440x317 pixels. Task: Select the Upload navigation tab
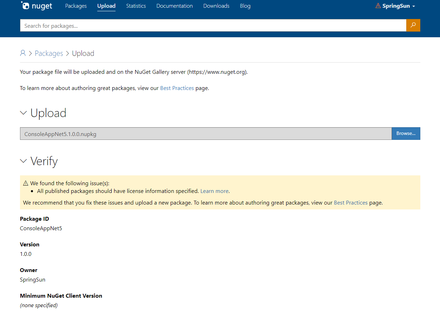[106, 6]
